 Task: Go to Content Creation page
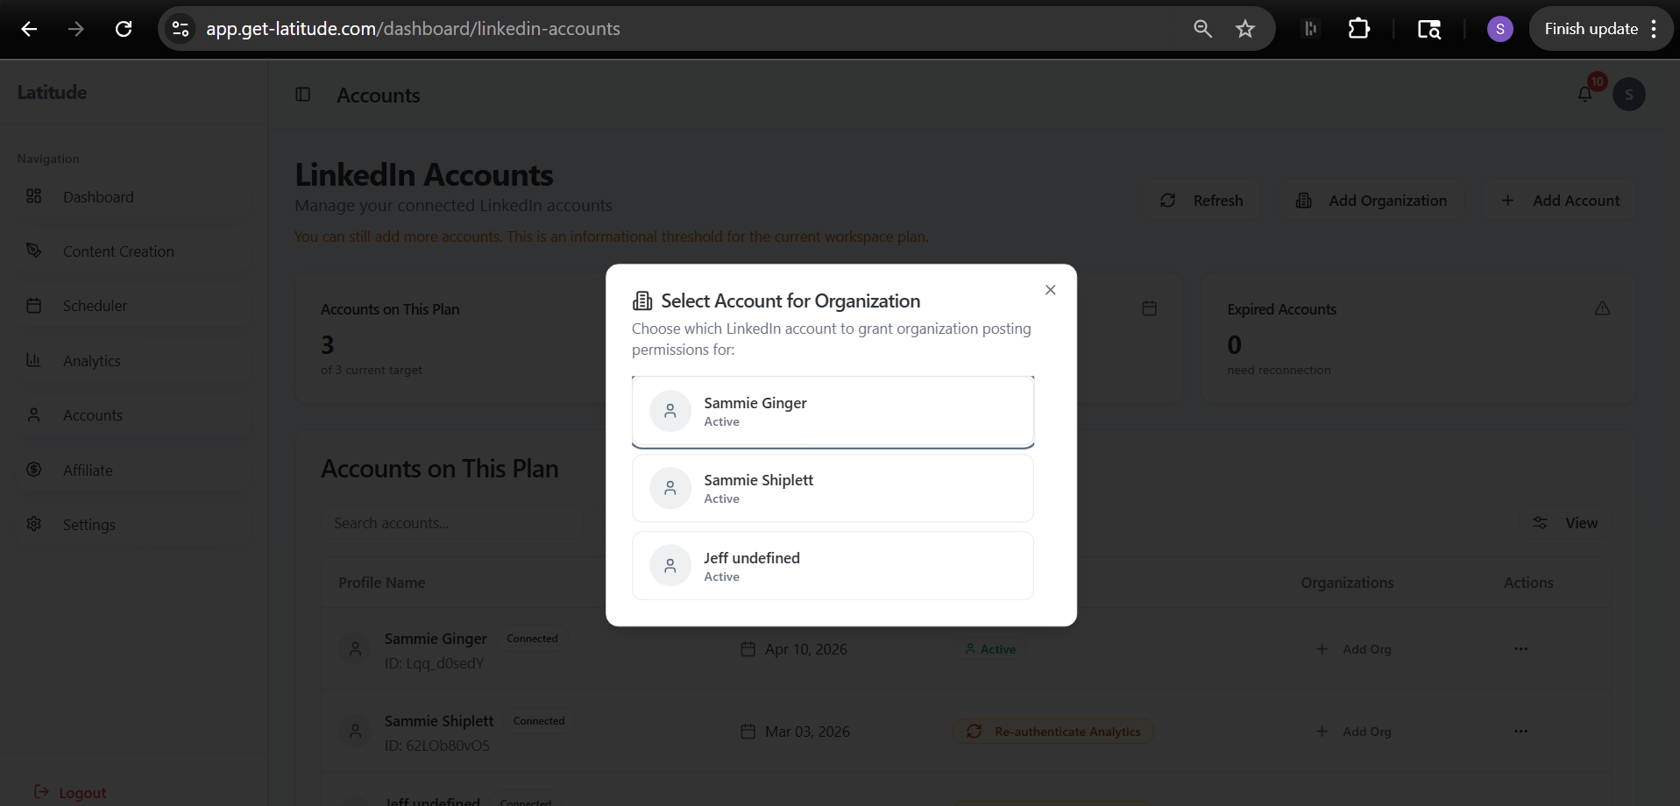(118, 251)
